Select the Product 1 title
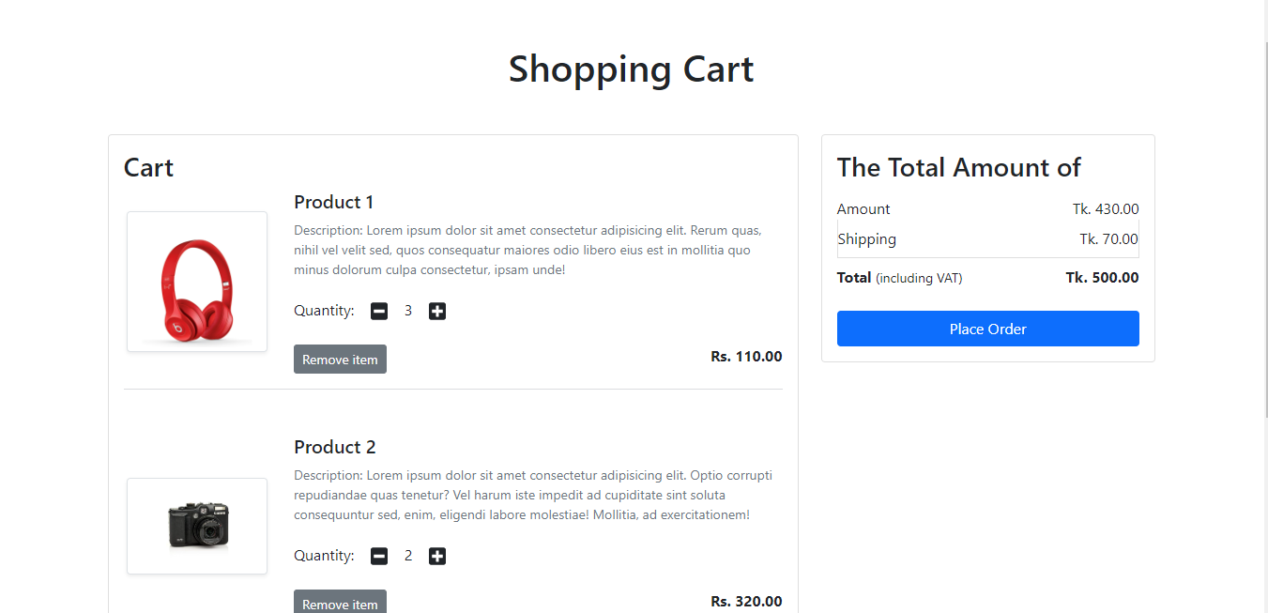Viewport: 1268px width, 613px height. click(333, 202)
